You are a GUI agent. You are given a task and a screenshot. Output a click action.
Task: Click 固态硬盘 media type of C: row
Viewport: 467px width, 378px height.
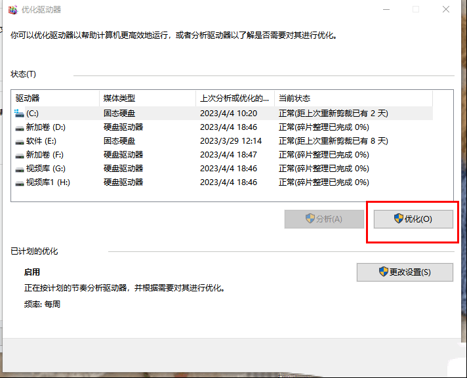click(119, 114)
